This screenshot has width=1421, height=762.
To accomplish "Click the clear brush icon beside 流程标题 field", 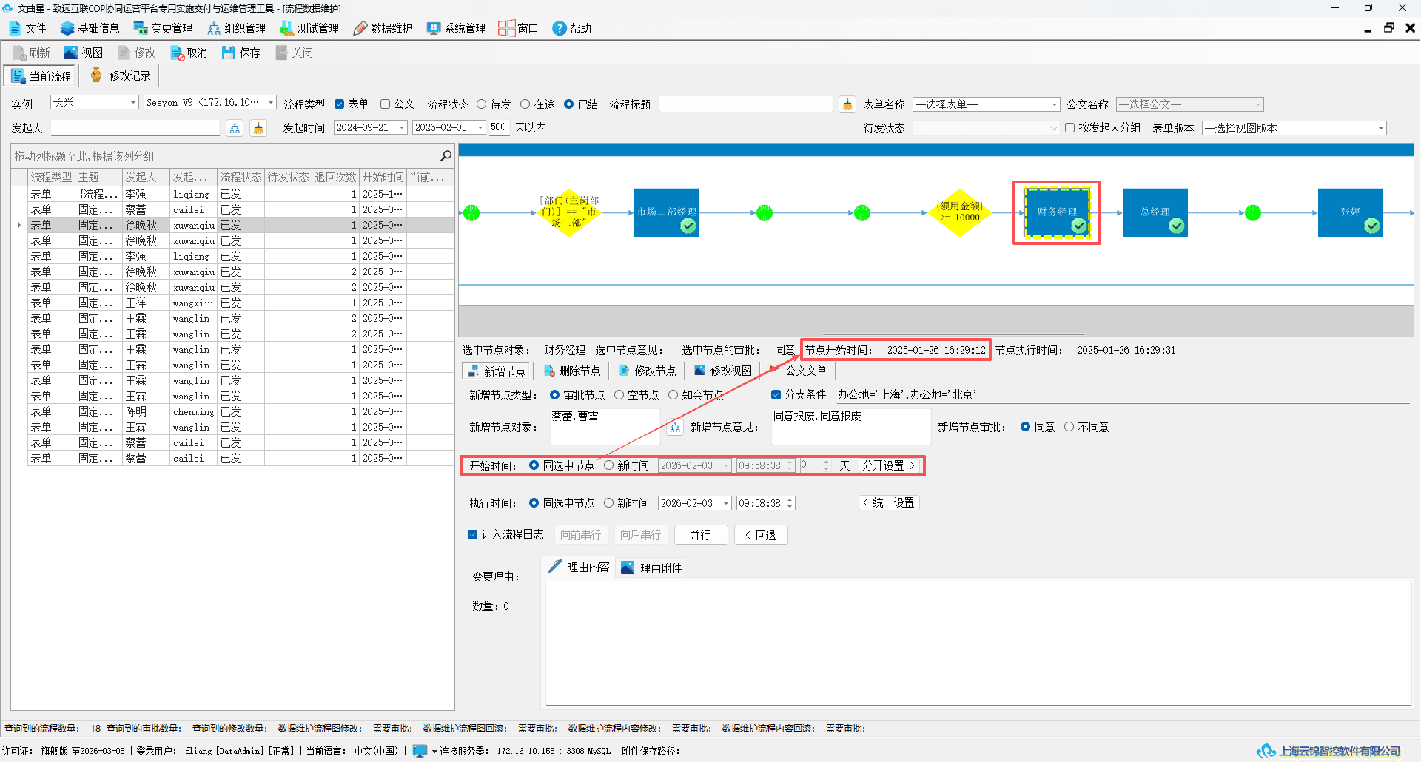I will [x=847, y=105].
